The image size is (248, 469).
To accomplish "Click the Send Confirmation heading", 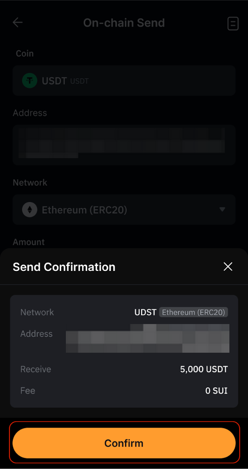I will (64, 267).
